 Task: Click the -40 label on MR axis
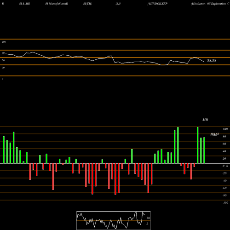[224, 181]
